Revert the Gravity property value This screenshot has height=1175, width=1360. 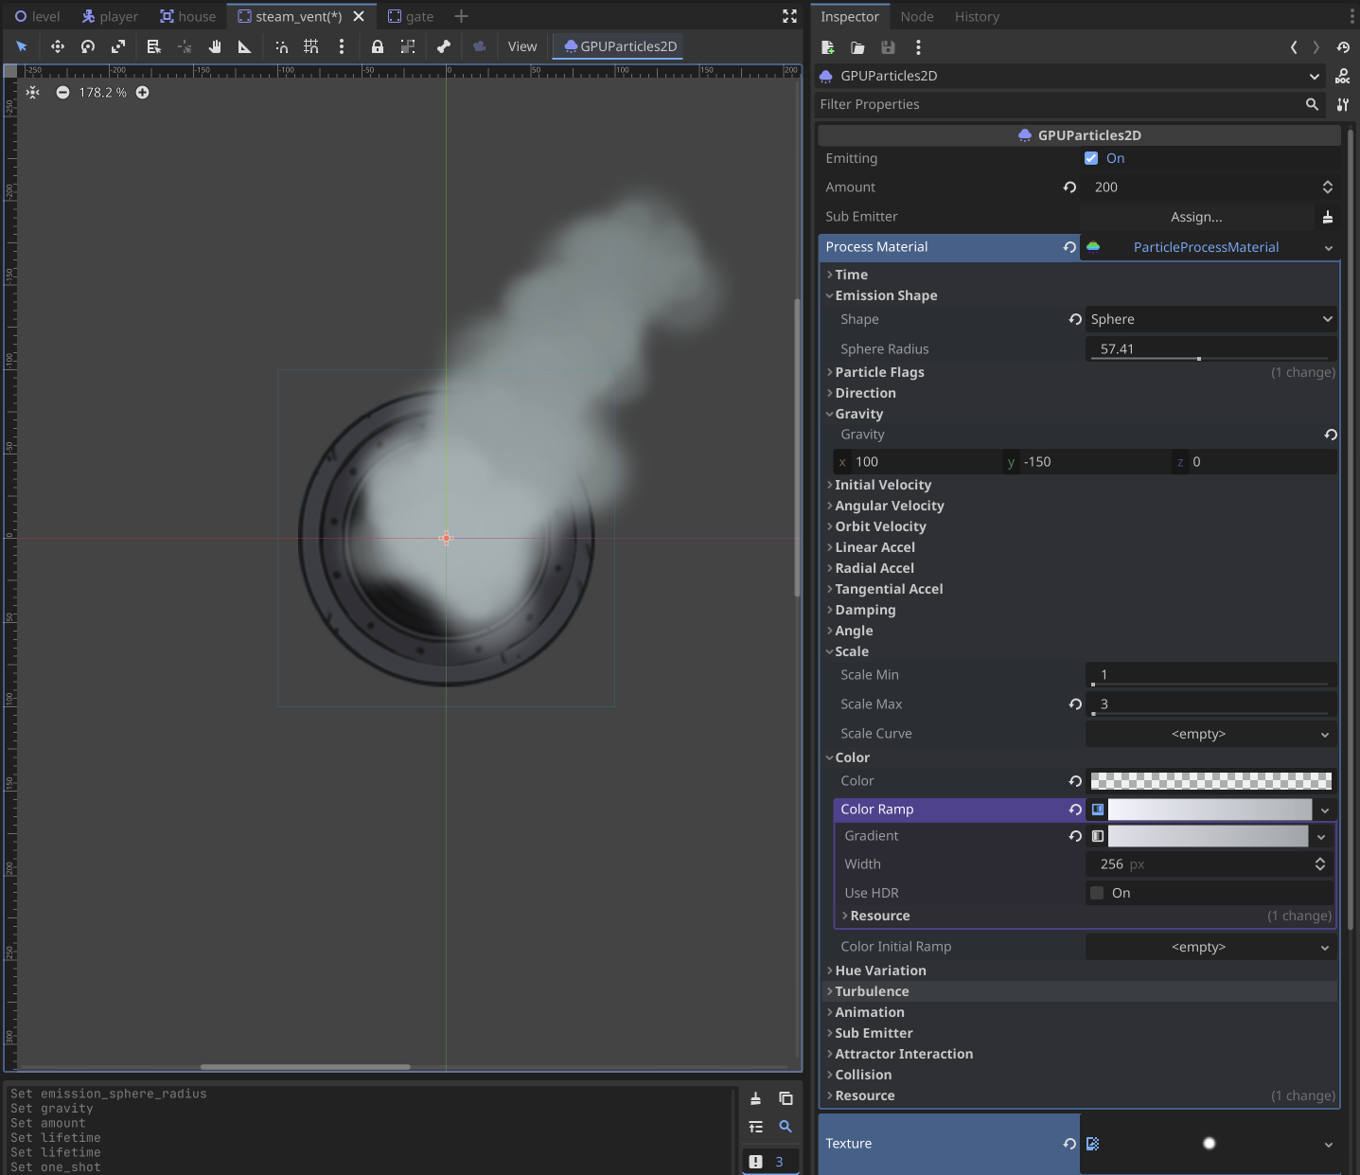click(x=1331, y=435)
